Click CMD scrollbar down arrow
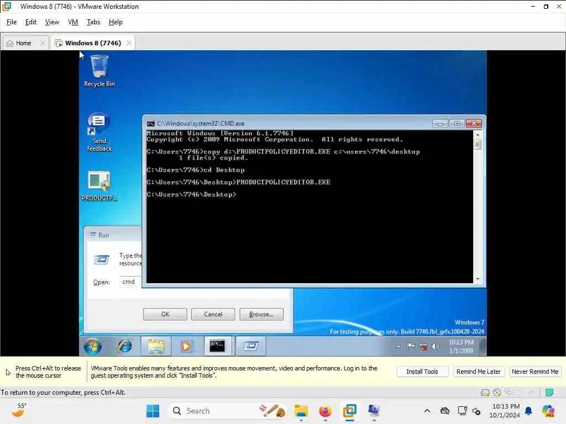 478,279
